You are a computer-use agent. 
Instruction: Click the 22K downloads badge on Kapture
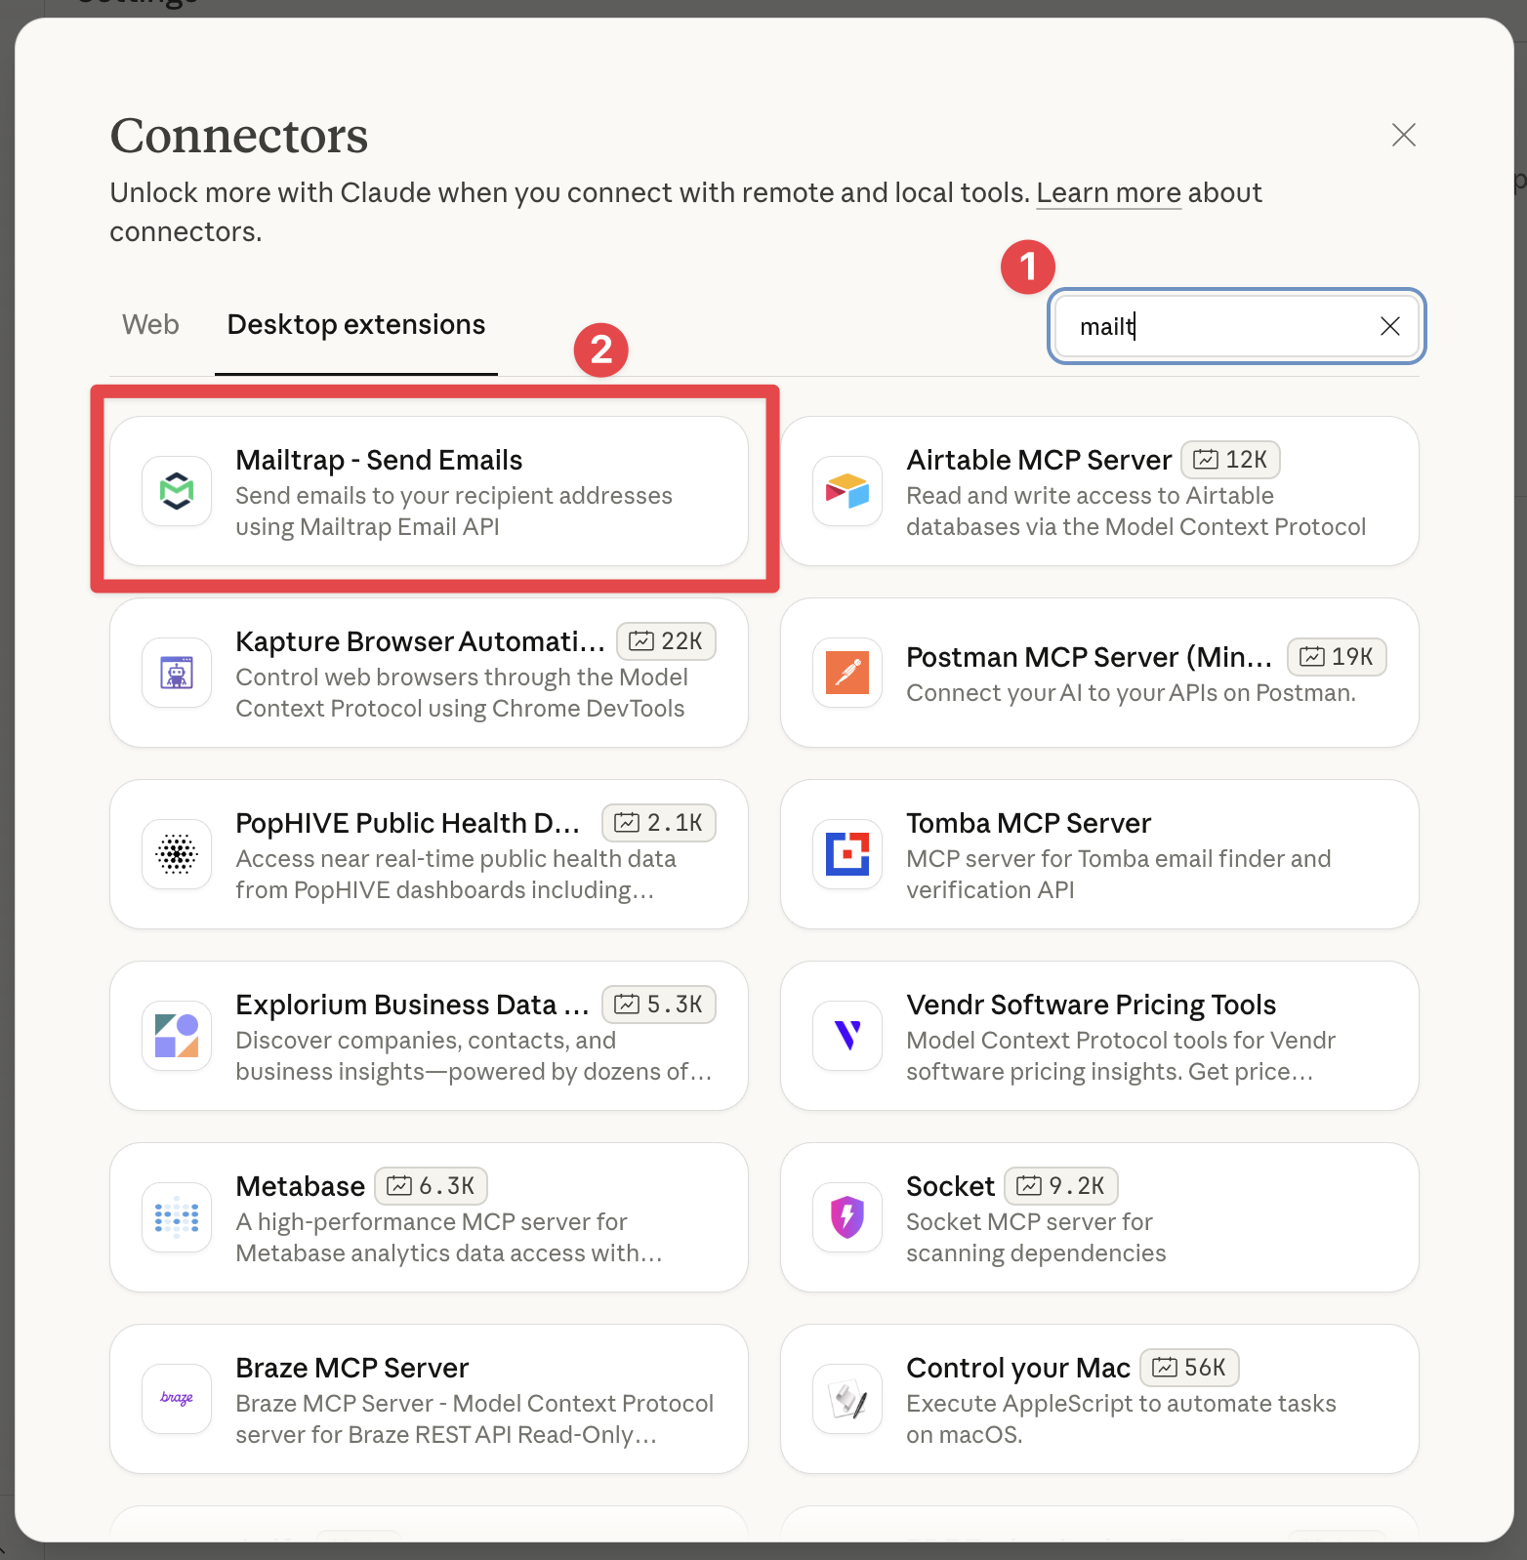coord(667,641)
